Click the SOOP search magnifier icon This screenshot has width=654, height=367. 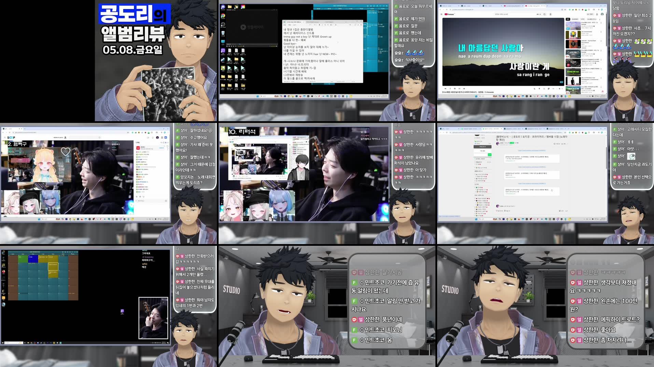[x=100, y=137]
